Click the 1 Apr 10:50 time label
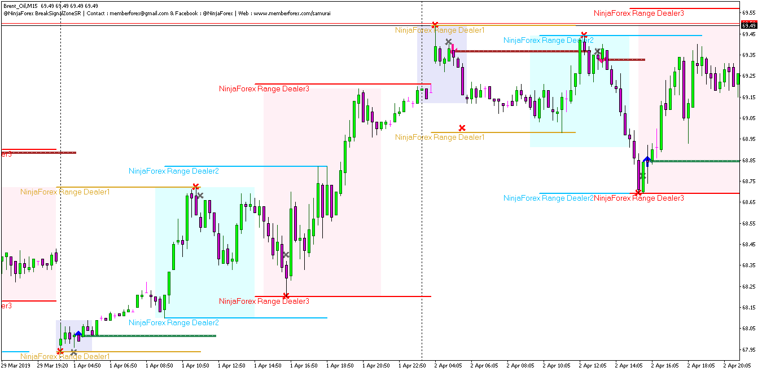 [x=196, y=365]
